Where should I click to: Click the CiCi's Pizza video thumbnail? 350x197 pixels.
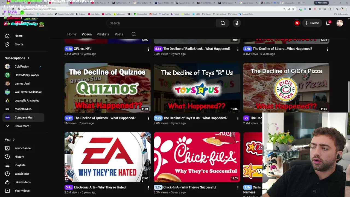point(286,88)
